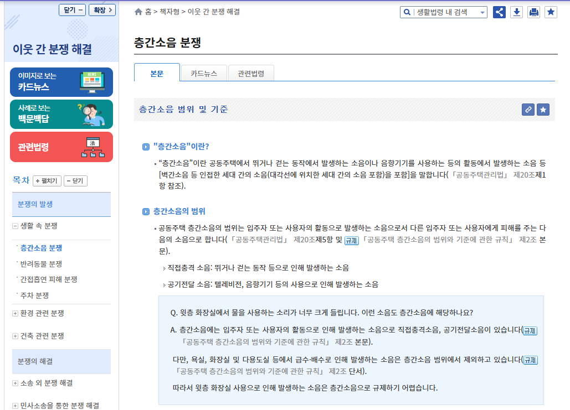Open the share options with the share icon
The image size is (570, 410).
coord(499,12)
